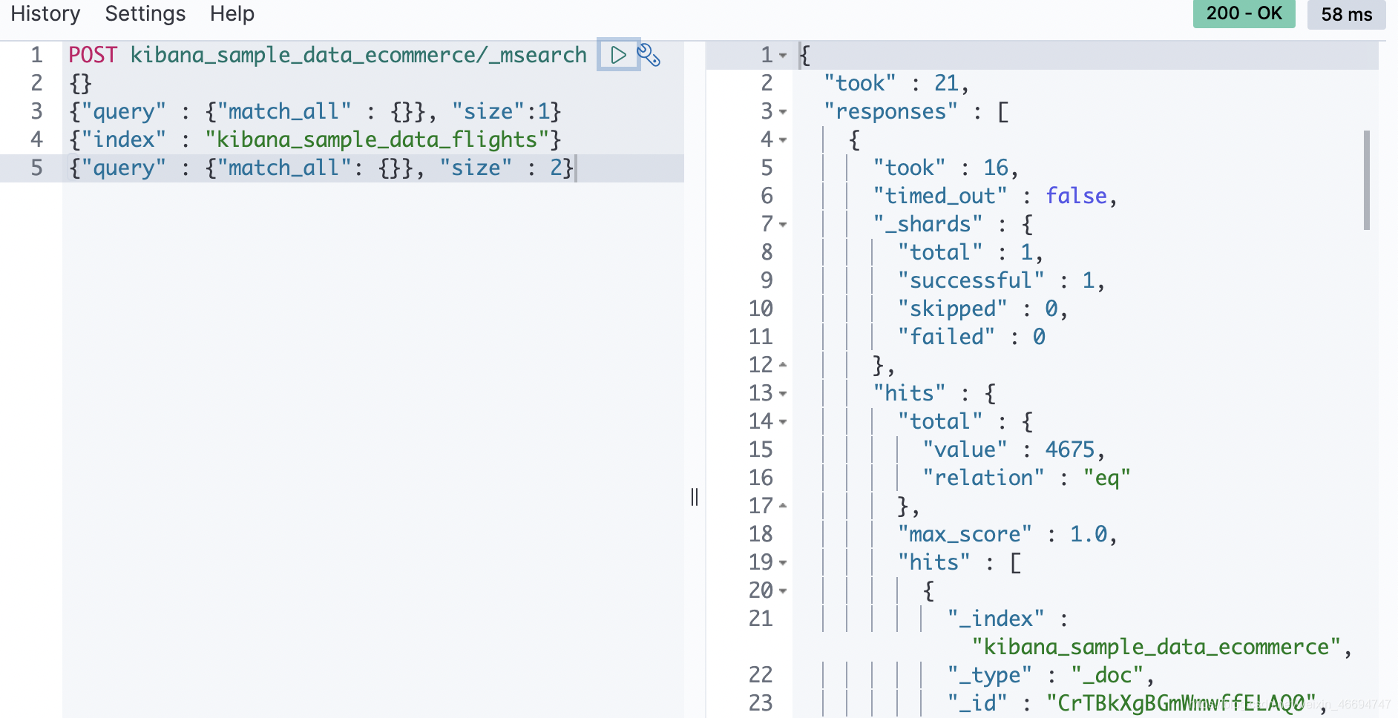This screenshot has width=1398, height=718.
Task: Click the "took" : 21 line
Action: click(896, 83)
